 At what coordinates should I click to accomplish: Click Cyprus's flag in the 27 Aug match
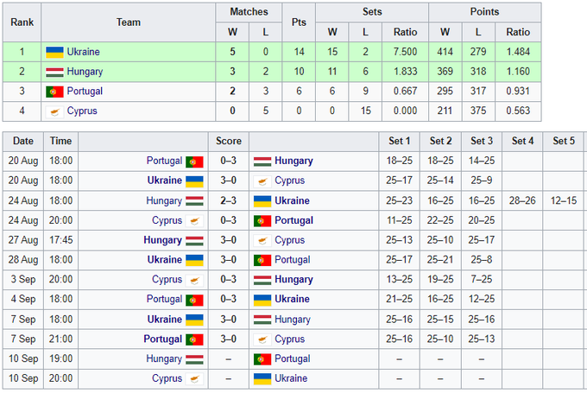262,240
